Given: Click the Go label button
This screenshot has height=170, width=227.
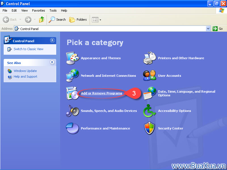Looking at the screenshot, I should click(x=221, y=29).
